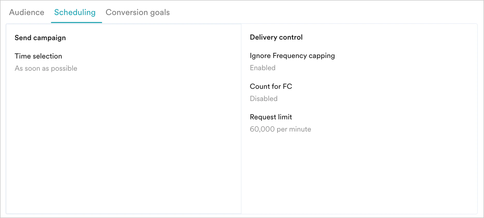Open the Conversion goals tab

[x=138, y=12]
